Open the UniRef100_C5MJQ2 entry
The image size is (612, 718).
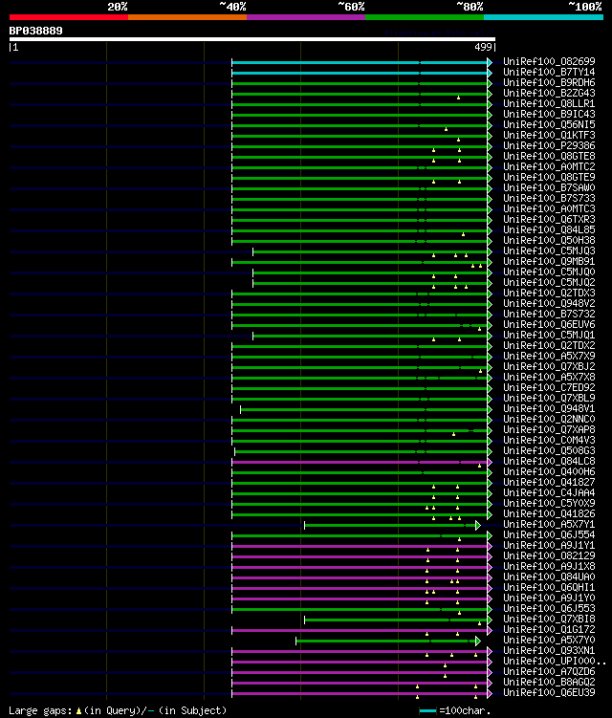(549, 283)
